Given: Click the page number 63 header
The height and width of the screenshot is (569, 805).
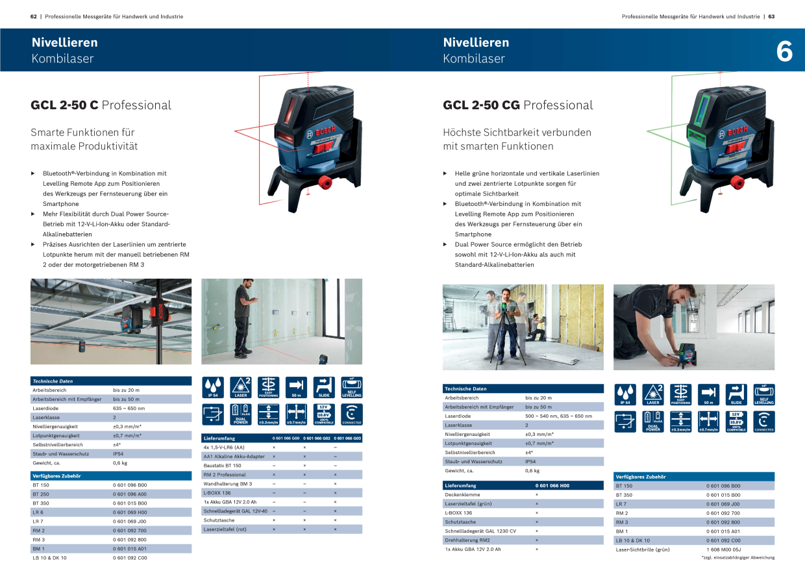Looking at the screenshot, I should 771,16.
